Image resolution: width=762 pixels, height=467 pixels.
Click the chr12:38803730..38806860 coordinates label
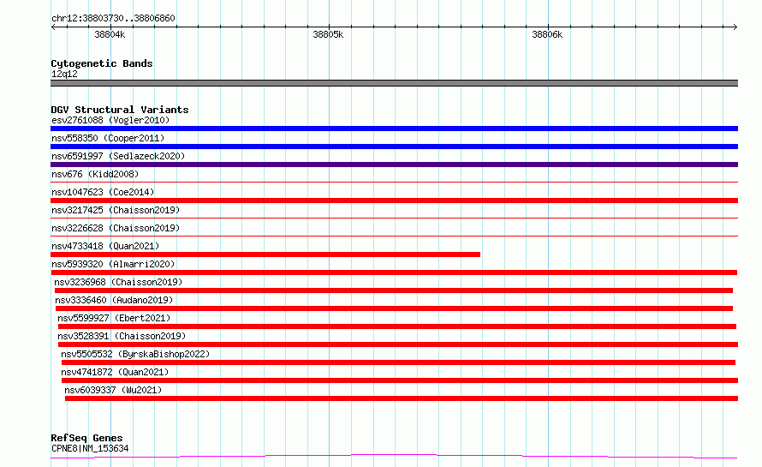113,18
